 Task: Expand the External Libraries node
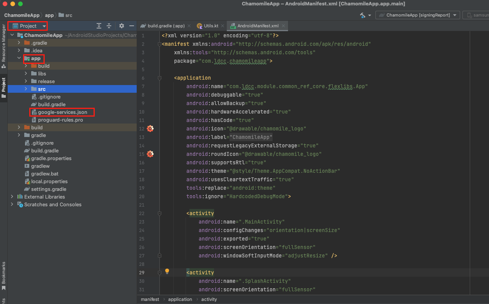click(x=12, y=197)
